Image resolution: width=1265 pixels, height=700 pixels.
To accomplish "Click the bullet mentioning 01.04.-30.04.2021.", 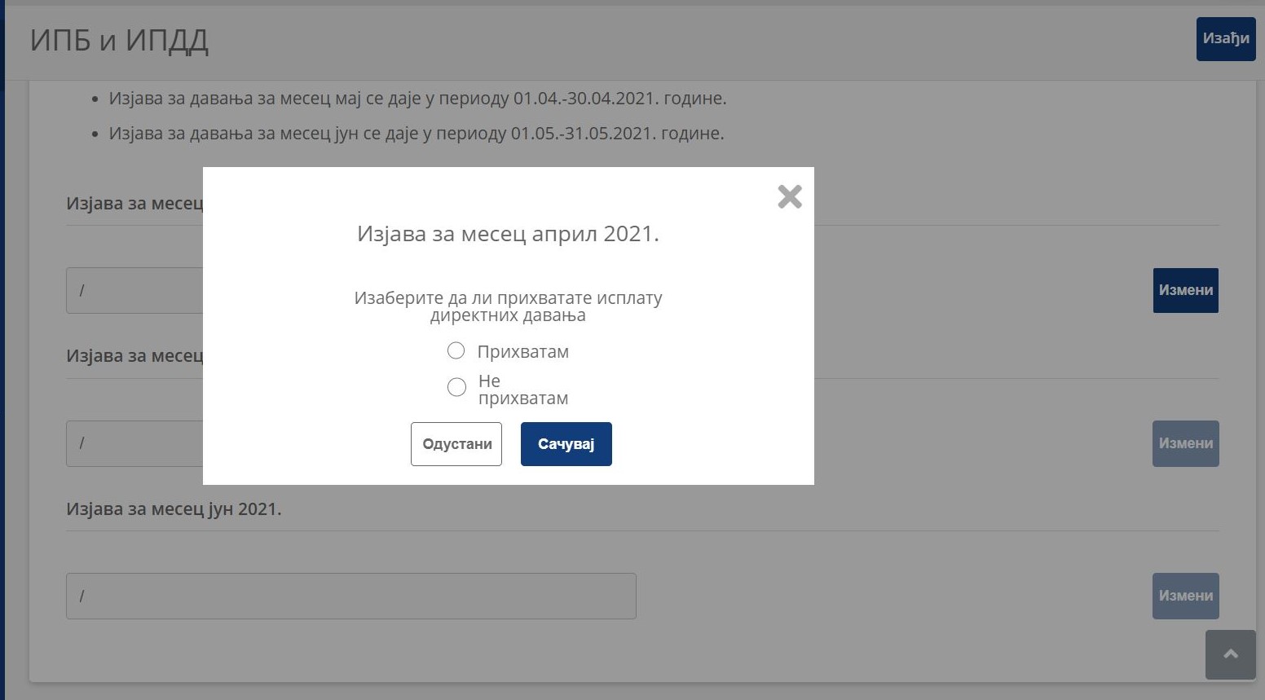I will [x=417, y=99].
